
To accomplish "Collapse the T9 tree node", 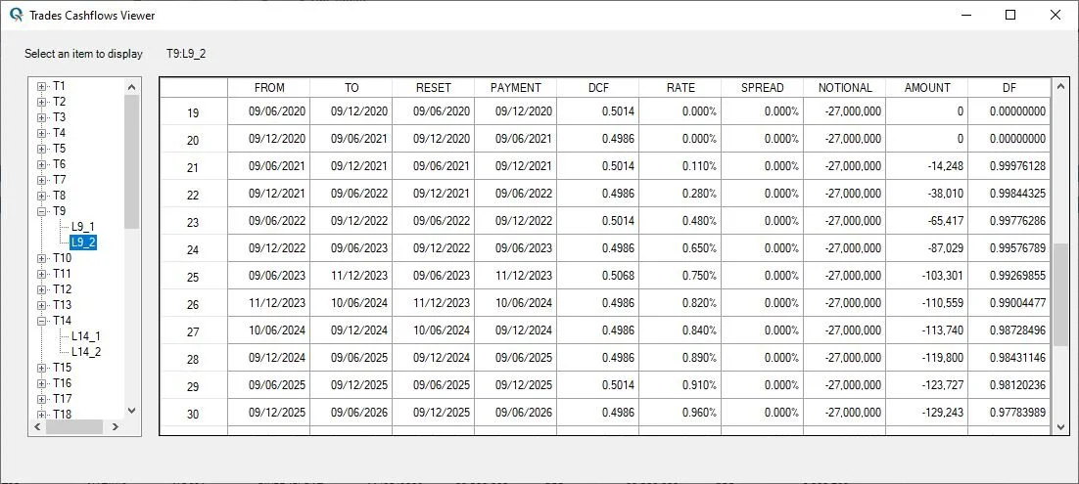I will (41, 211).
